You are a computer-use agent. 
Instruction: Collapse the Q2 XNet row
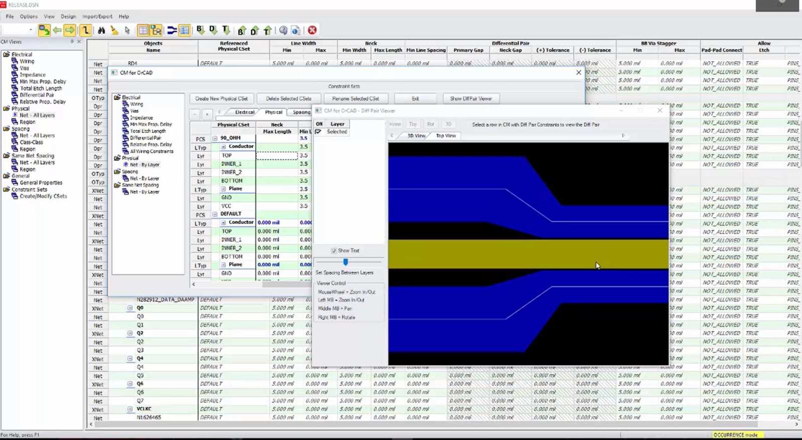pos(130,333)
